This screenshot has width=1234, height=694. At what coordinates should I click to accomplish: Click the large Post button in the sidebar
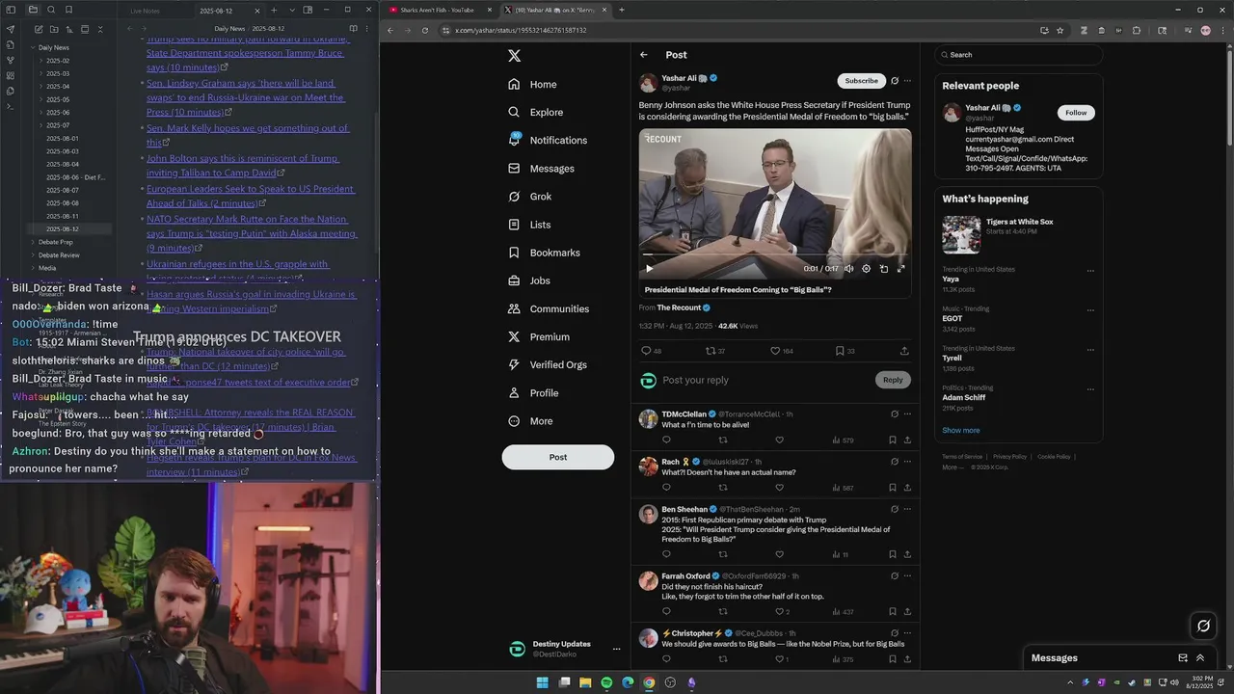click(x=557, y=457)
